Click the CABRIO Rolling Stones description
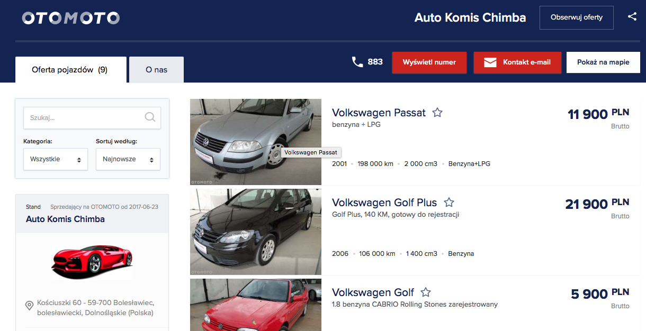The image size is (646, 331). click(415, 305)
